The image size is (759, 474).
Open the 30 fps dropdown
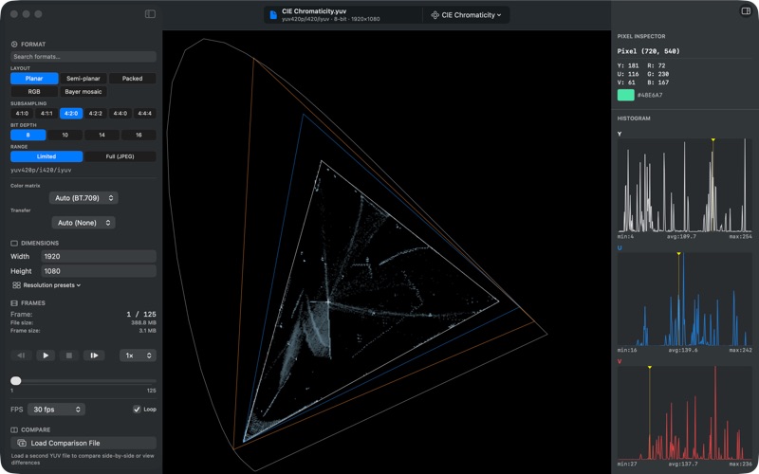[x=56, y=410]
